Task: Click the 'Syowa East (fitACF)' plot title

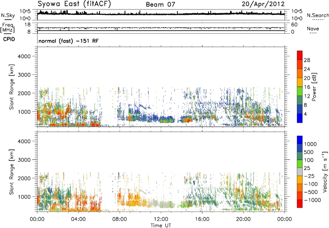Action: click(x=74, y=4)
